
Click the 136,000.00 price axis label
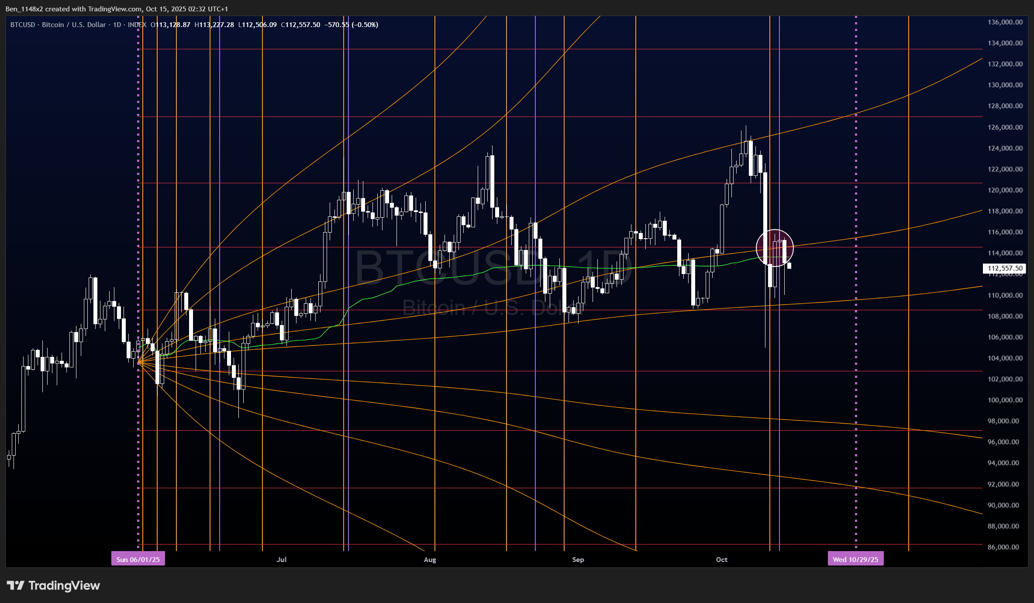click(x=1005, y=22)
